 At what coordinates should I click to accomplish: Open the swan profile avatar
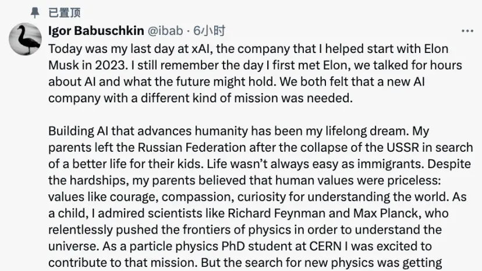(x=25, y=39)
